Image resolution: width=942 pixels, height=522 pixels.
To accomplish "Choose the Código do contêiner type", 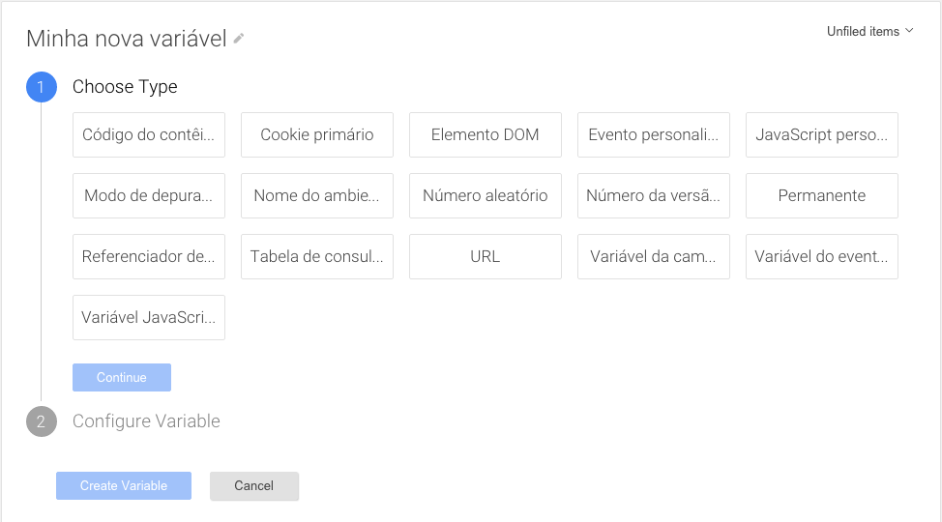I will click(149, 135).
